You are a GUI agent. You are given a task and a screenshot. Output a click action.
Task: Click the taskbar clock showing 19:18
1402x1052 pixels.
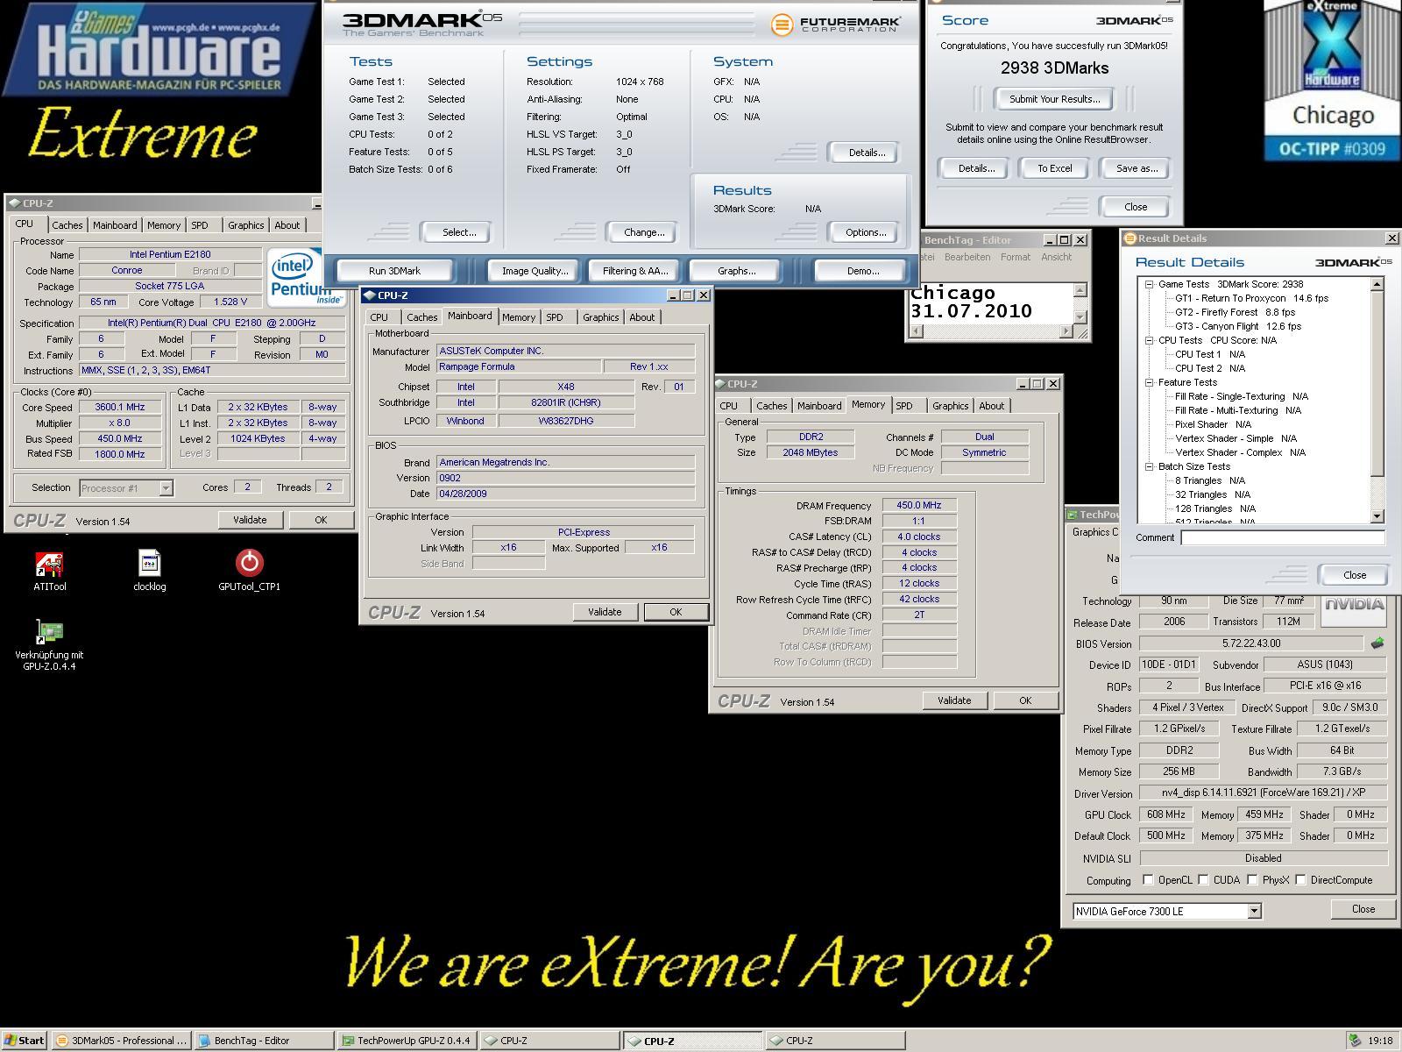pyautogui.click(x=1380, y=1041)
